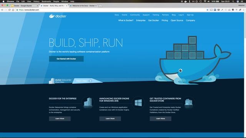Open the Enterprise nav item
This screenshot has width=246, height=138.
[141, 20]
